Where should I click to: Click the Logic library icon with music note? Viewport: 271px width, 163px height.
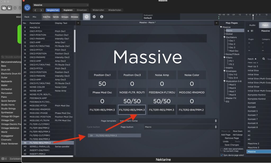pyautogui.click(x=4, y=8)
